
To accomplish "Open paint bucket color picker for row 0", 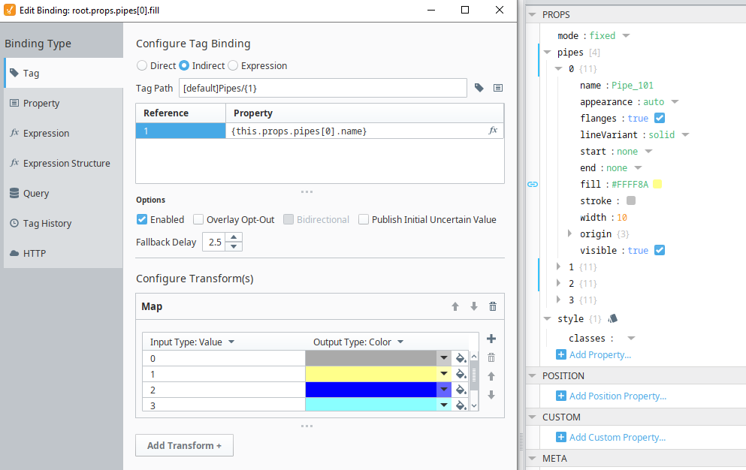I will pos(461,358).
